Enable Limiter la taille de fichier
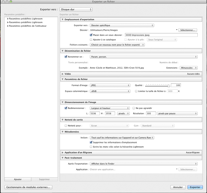The width and height of the screenshot is (207, 193). (136, 91)
